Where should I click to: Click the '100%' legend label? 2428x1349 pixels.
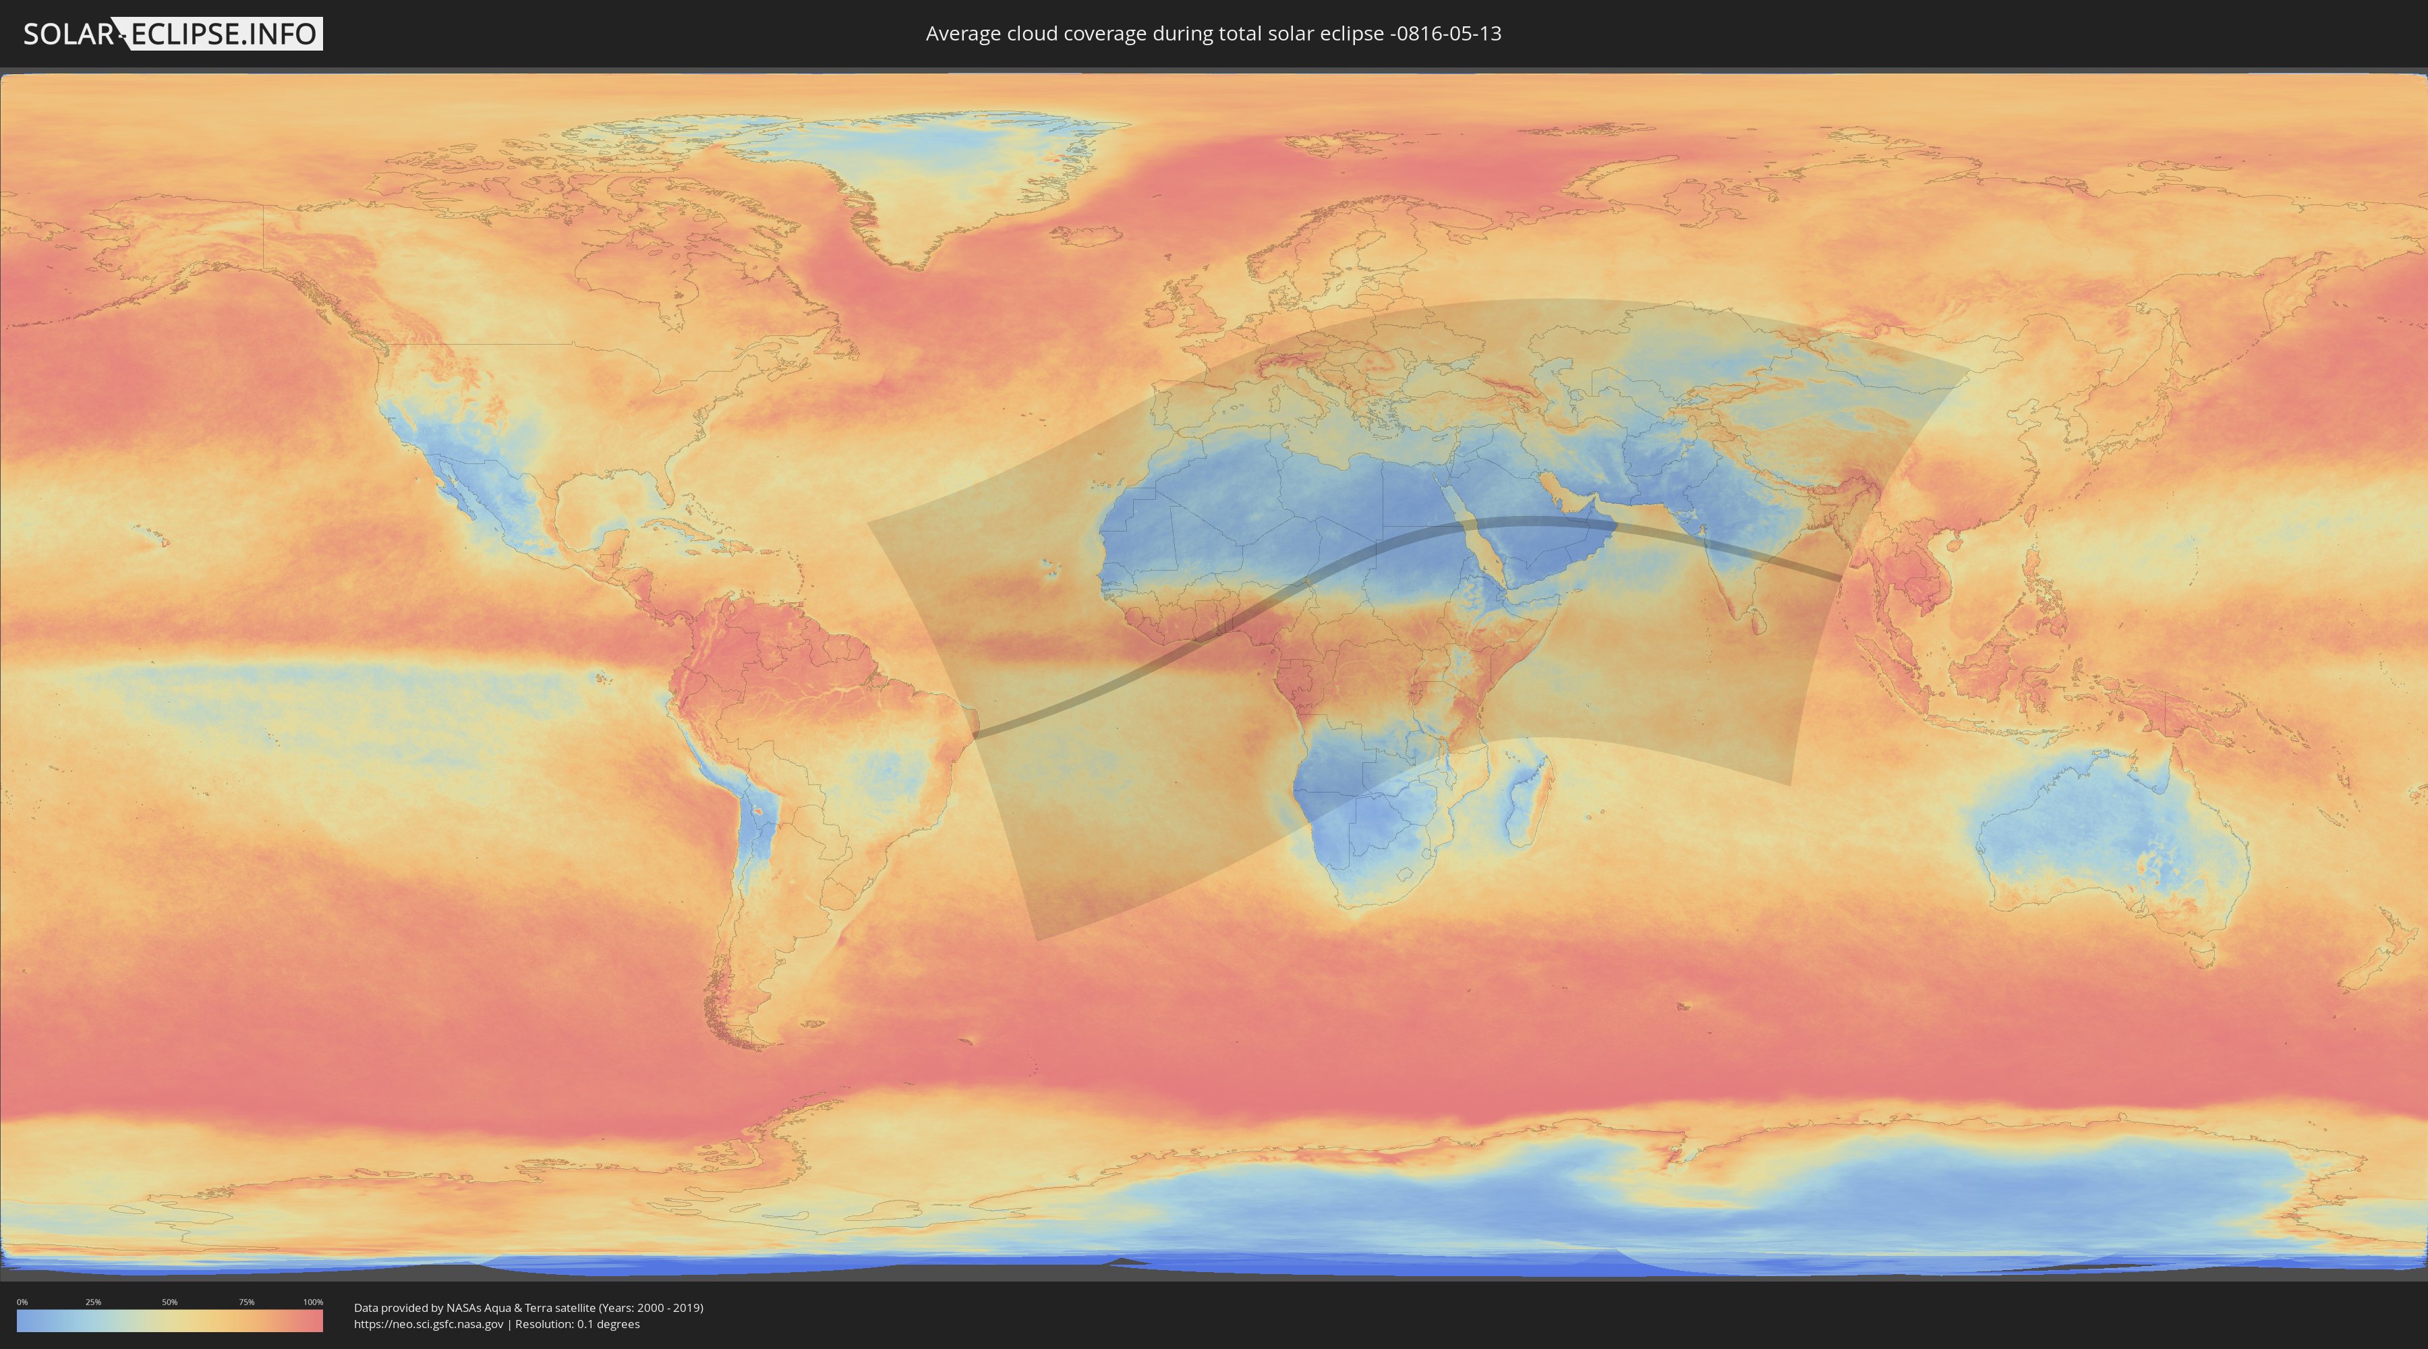[x=313, y=1302]
